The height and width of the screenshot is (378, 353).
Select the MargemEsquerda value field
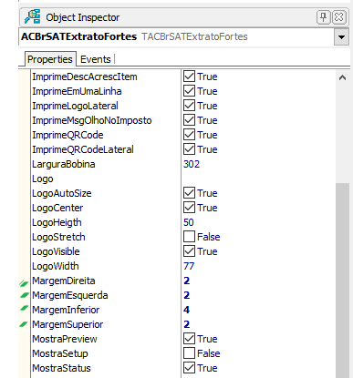coord(258,295)
